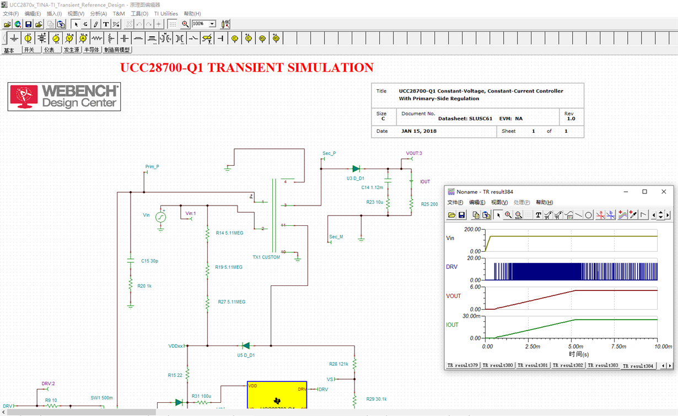Screen dimensions: 678x416
Task: Select the circle drawing tool in result window
Action: pos(588,215)
